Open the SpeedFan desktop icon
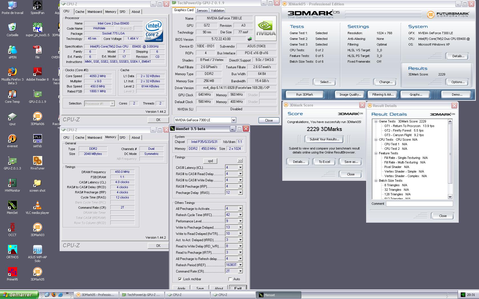Screen dimensions: 479x299 tap(37, 8)
